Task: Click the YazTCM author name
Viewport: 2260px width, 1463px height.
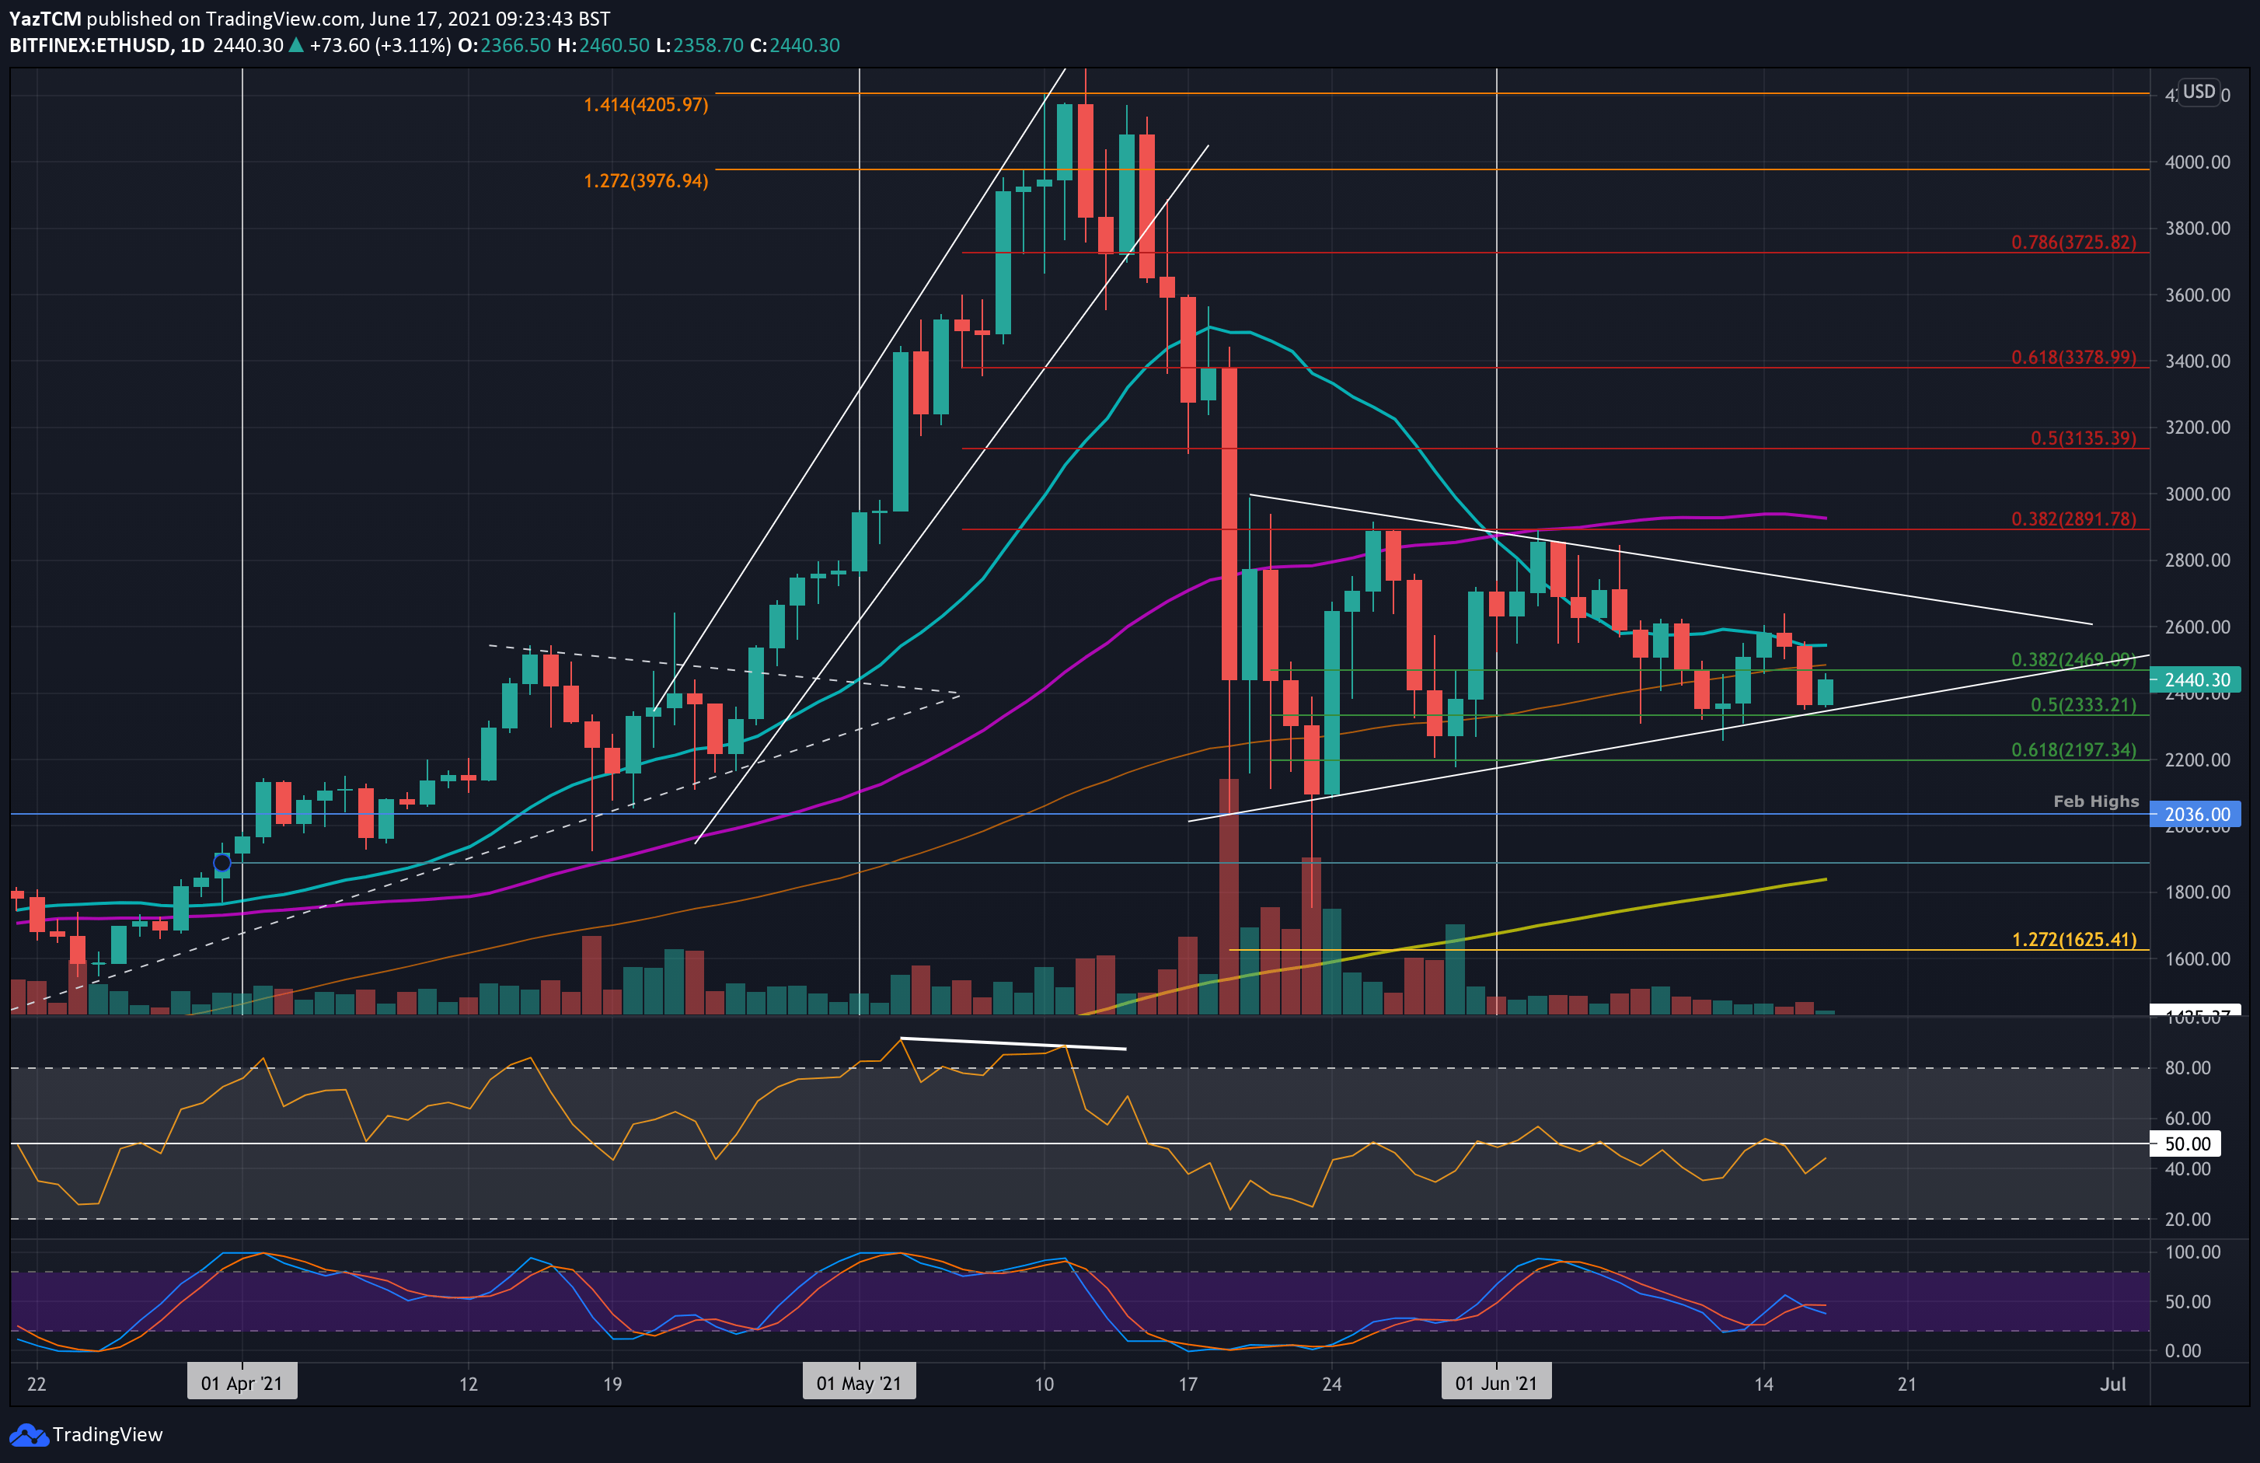Action: click(44, 19)
